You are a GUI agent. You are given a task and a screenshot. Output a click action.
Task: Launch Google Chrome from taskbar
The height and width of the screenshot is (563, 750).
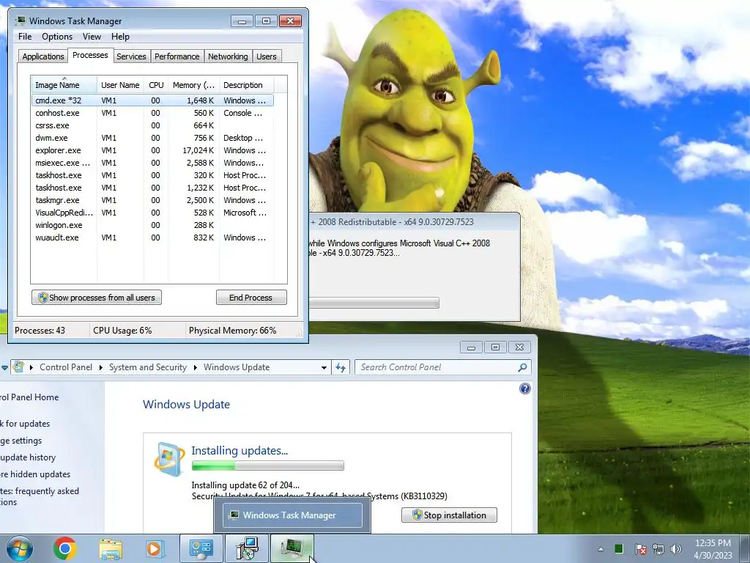point(65,548)
